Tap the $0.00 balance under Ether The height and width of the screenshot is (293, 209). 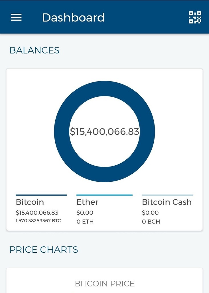(x=85, y=213)
